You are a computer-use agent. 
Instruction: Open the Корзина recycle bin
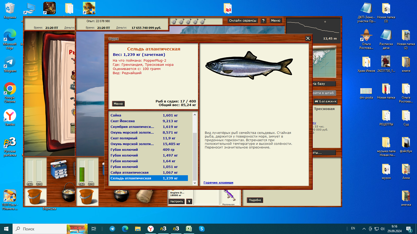coord(10,10)
